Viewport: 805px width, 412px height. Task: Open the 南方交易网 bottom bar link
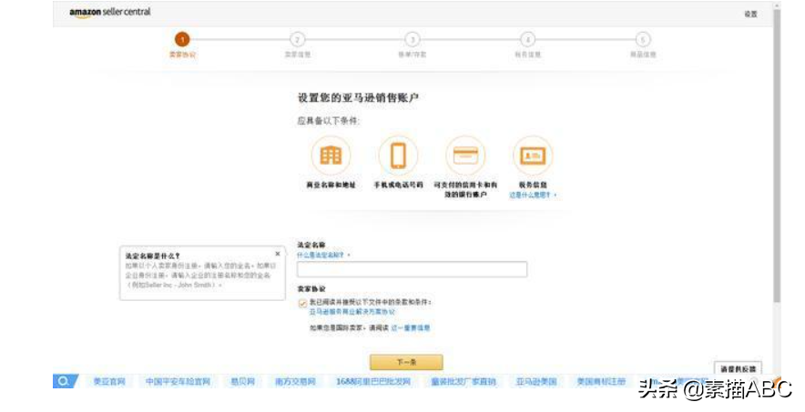(x=295, y=382)
